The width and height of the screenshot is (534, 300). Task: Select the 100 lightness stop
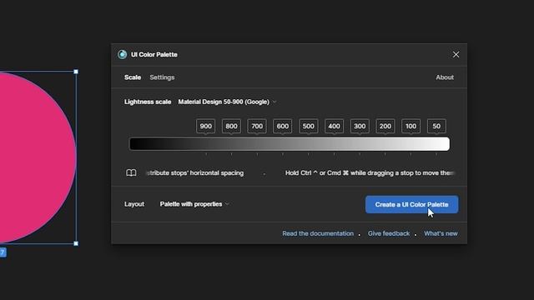pos(411,126)
